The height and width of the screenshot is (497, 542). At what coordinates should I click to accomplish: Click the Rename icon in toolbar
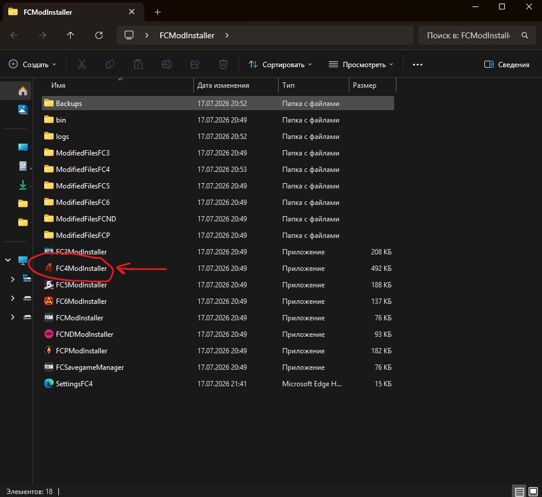pyautogui.click(x=167, y=64)
